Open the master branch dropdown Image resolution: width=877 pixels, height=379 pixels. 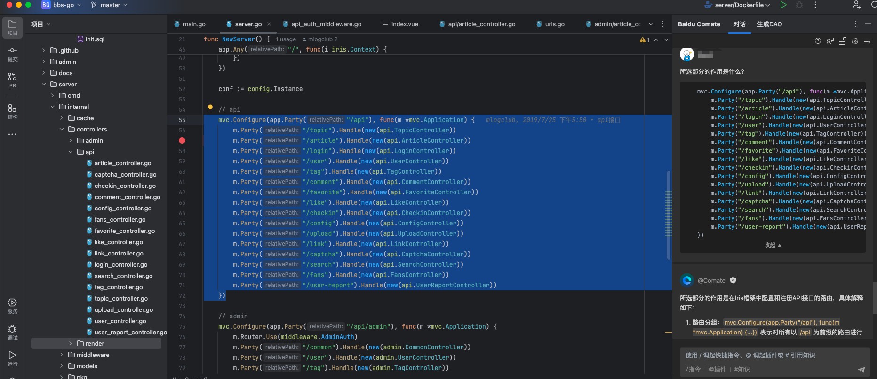(x=109, y=5)
